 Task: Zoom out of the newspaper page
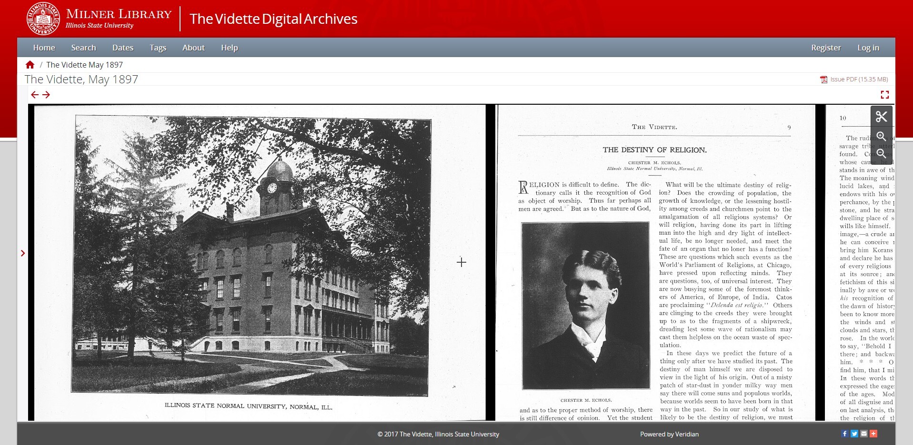click(x=882, y=153)
